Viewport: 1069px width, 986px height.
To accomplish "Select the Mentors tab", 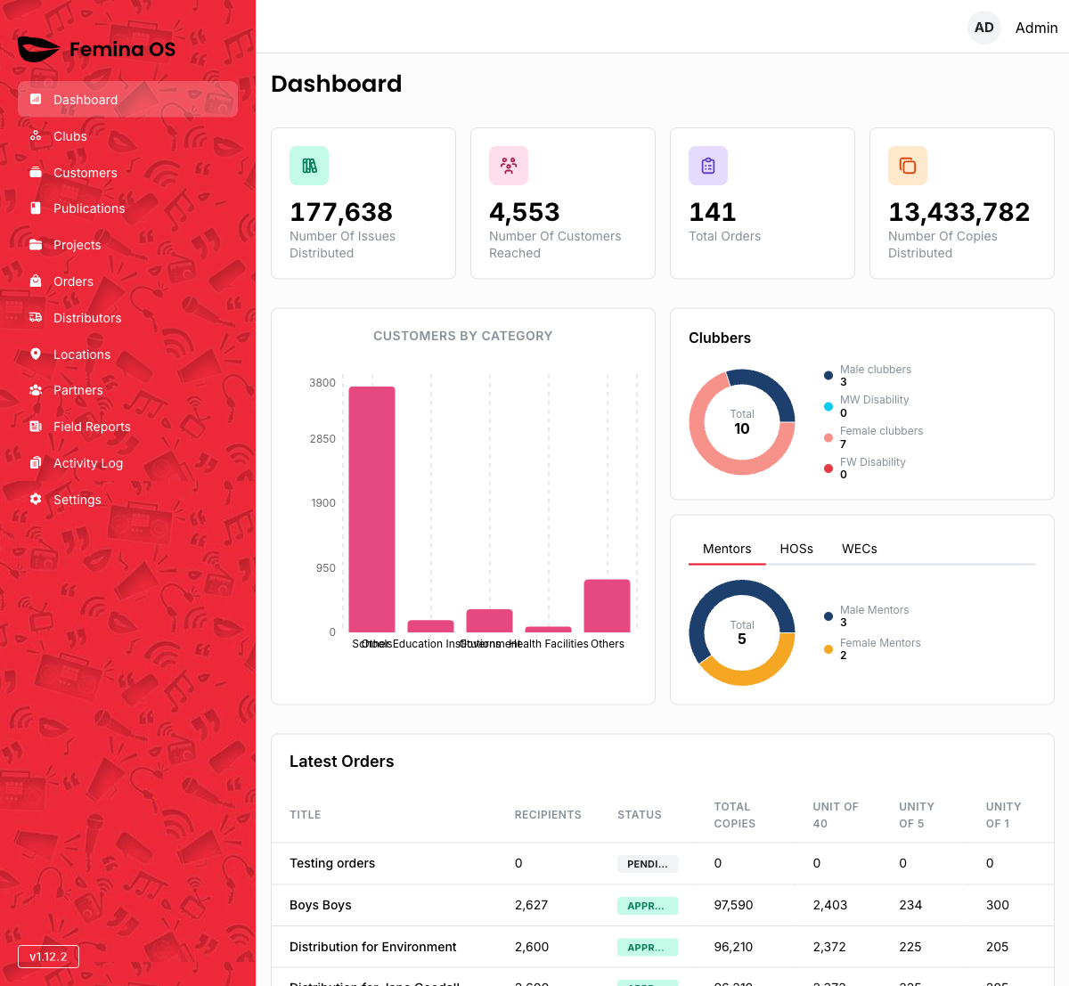I will click(727, 549).
